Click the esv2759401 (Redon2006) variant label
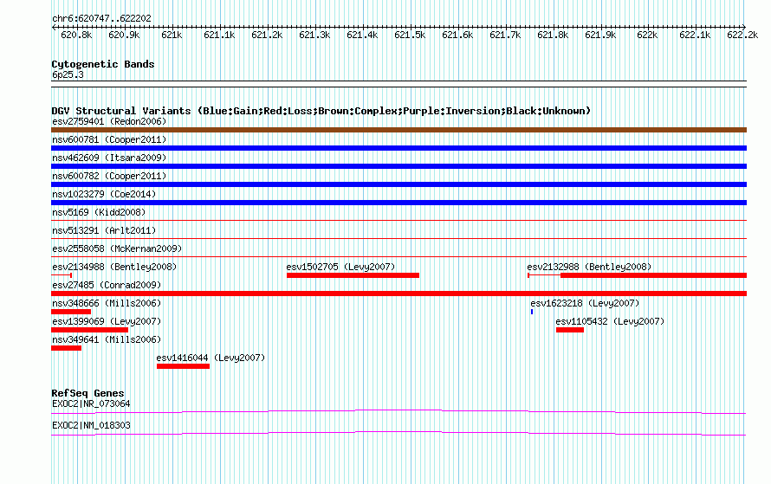This screenshot has width=771, height=484. coord(109,121)
